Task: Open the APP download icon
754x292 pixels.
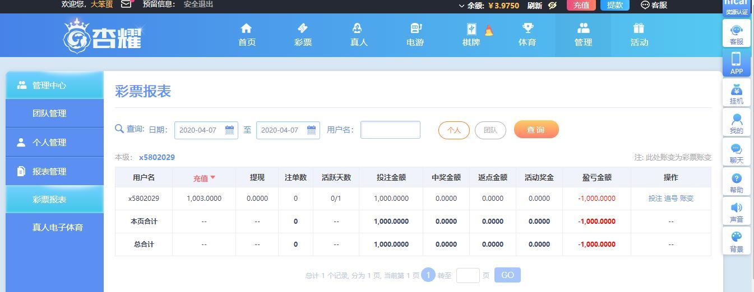Action: pos(737,63)
